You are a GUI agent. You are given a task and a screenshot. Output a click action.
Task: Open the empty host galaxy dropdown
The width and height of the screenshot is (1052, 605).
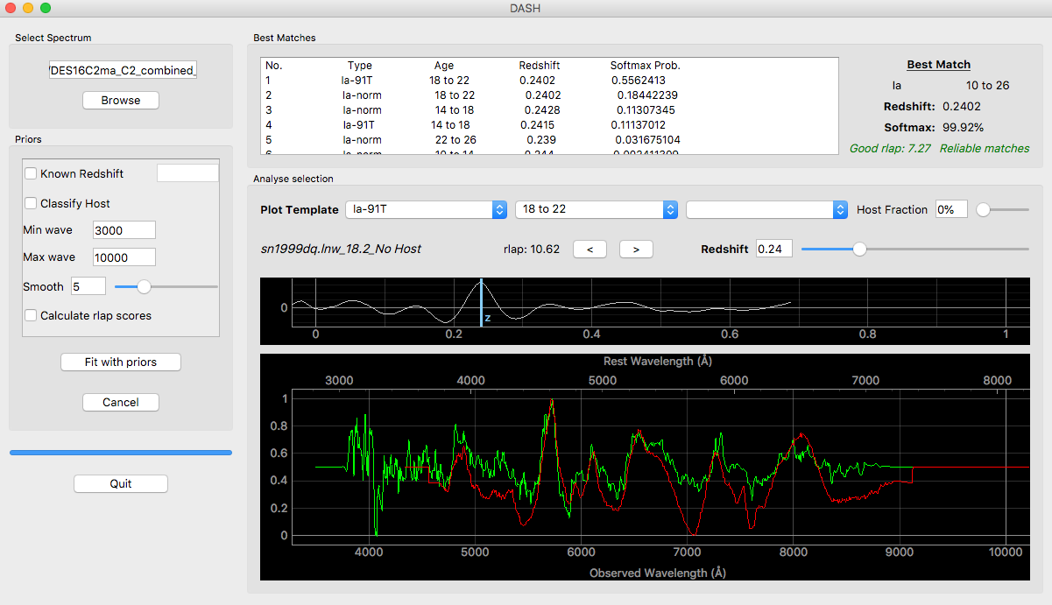766,209
